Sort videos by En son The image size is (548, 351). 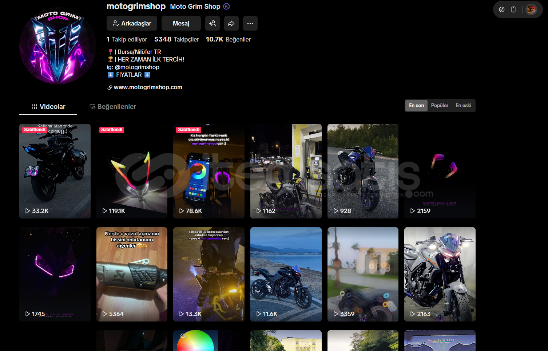[x=417, y=106]
